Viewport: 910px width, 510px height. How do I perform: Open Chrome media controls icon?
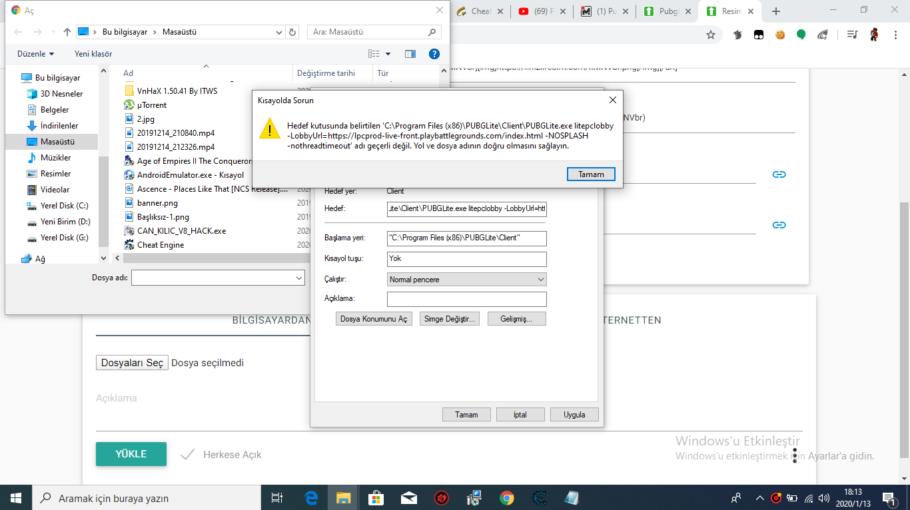[x=853, y=35]
